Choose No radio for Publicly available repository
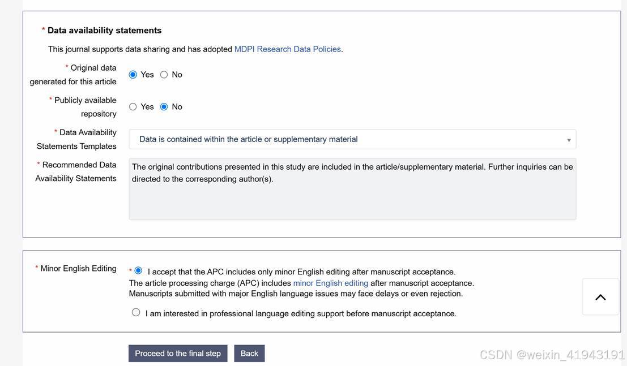This screenshot has height=366, width=627. click(164, 107)
